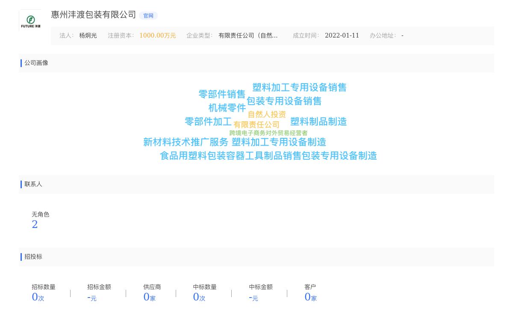
Task: Open 招标数量 value 0次
Action: [x=38, y=297]
